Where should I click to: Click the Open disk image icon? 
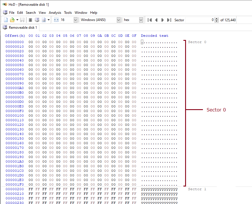coord(44,20)
